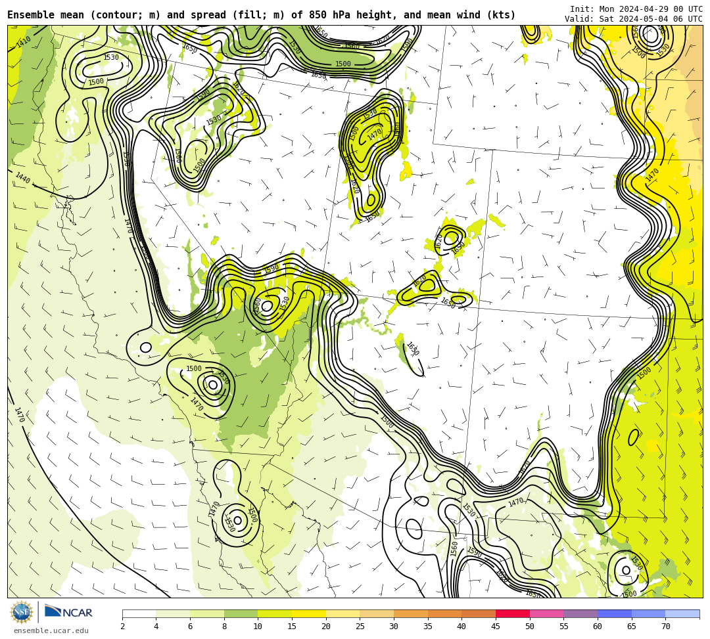The image size is (710, 639).
Task: Click the colorbar tick label 15
Action: click(292, 627)
